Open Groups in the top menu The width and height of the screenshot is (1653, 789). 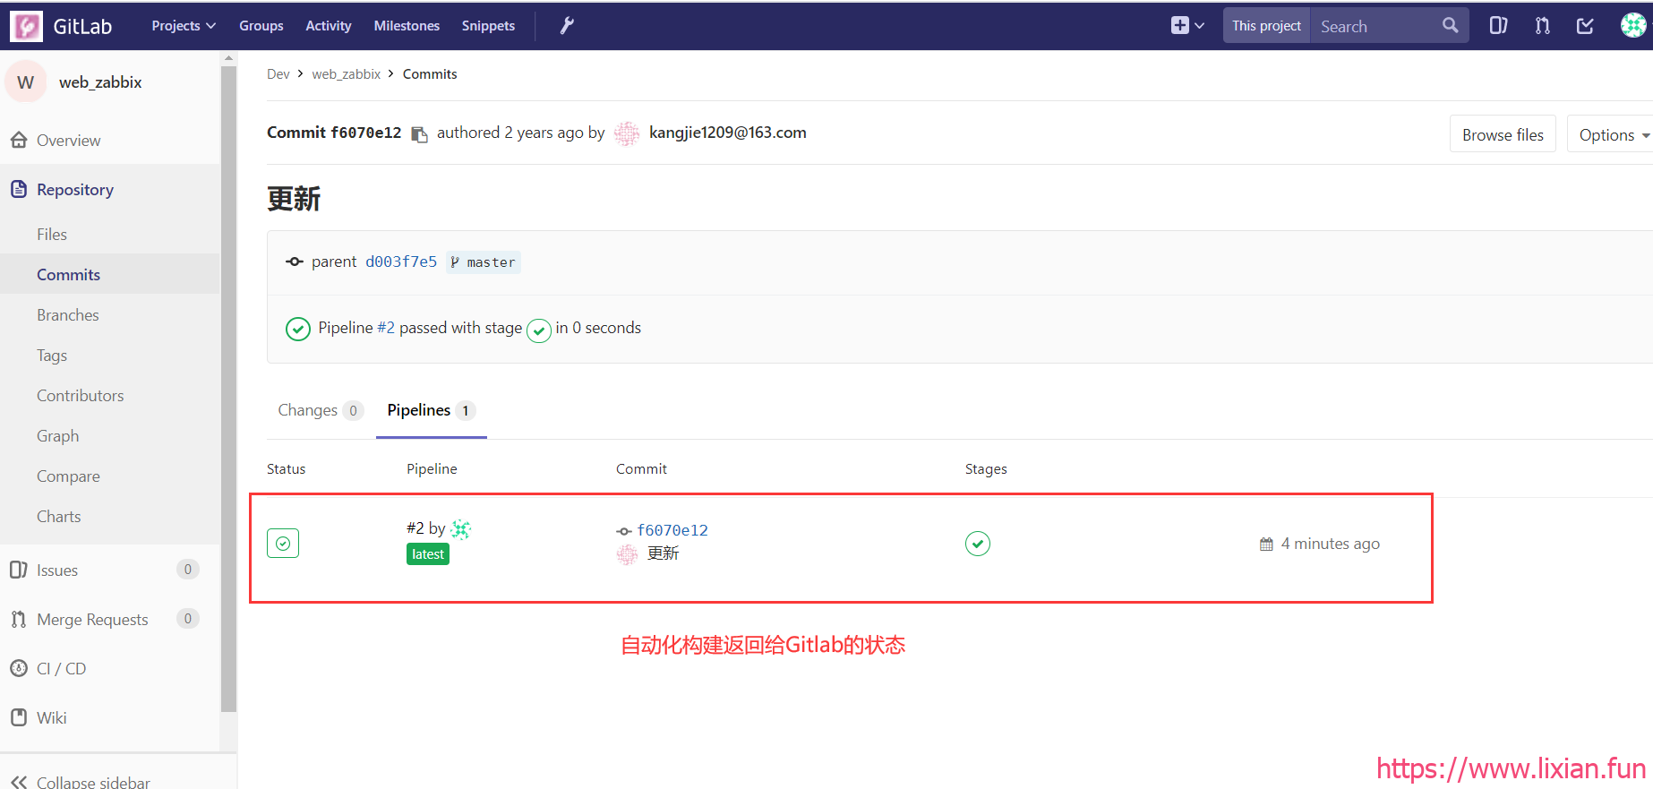click(x=261, y=26)
